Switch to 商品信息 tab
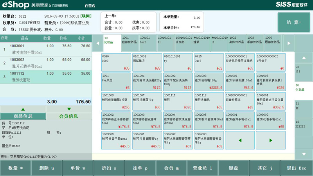The image size is (313, 176). [x=23, y=116]
